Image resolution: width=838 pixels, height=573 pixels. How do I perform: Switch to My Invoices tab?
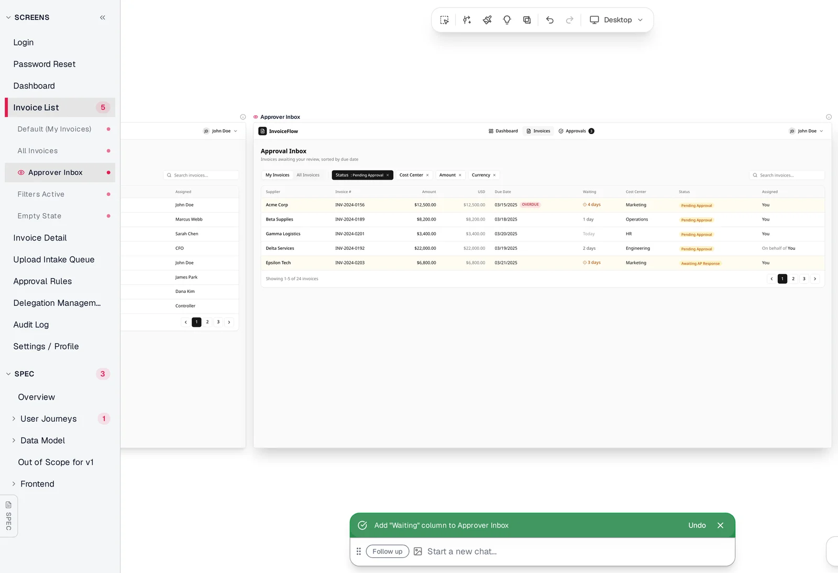click(x=277, y=175)
